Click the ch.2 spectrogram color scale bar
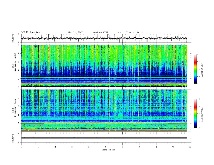Viewport: 214px width, 165px height. pos(195,114)
